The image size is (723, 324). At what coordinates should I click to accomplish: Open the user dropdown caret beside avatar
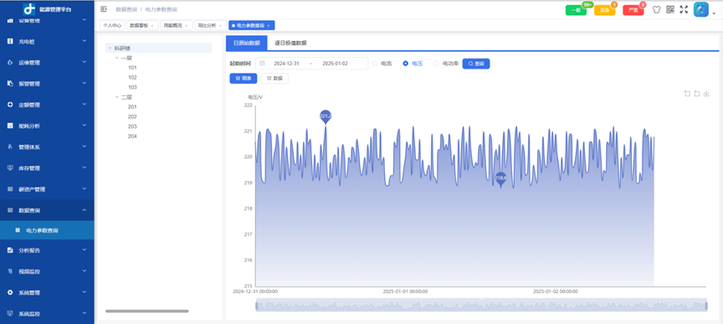[x=715, y=14]
